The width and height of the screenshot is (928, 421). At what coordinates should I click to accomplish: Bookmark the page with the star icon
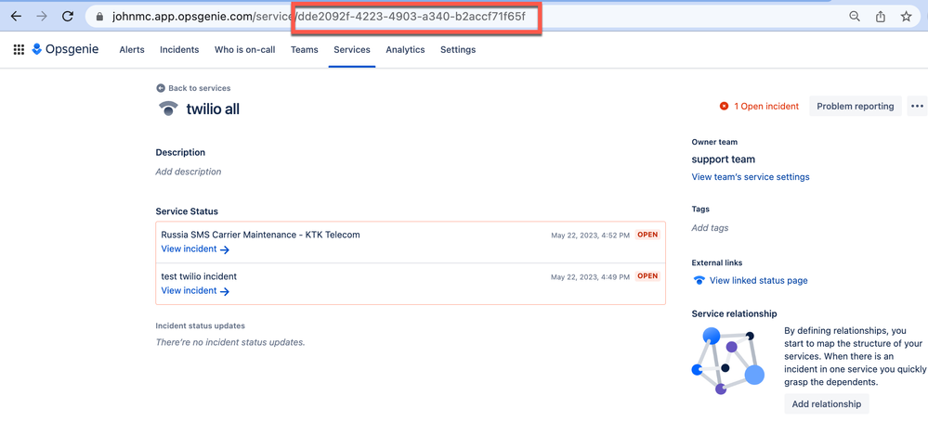906,17
